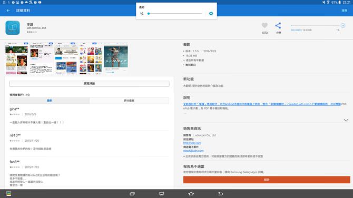The height and width of the screenshot is (198, 353).
Task: Expand the description with chevron arrow
Action: pyautogui.click(x=346, y=120)
